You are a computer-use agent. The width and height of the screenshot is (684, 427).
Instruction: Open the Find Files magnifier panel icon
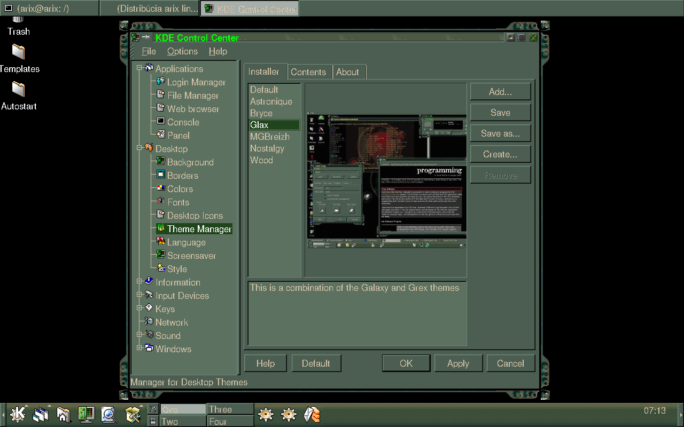tap(109, 414)
